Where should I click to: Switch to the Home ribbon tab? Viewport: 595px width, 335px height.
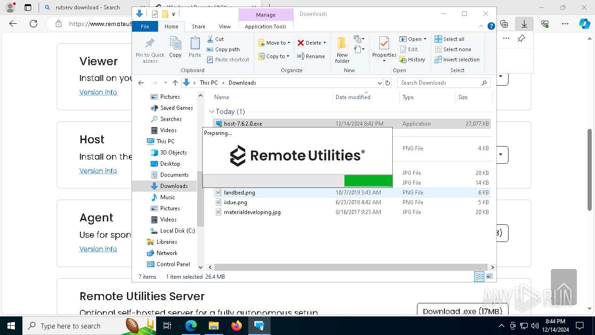171,27
